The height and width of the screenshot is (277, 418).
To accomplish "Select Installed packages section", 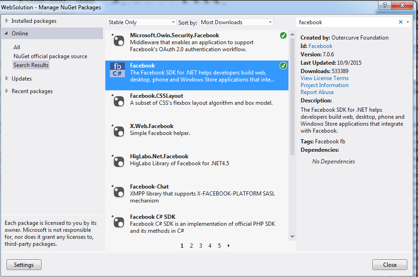I will [34, 21].
